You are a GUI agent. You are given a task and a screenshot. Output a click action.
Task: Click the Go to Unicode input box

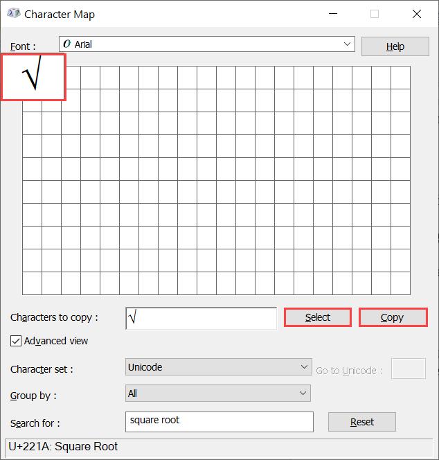(x=409, y=369)
